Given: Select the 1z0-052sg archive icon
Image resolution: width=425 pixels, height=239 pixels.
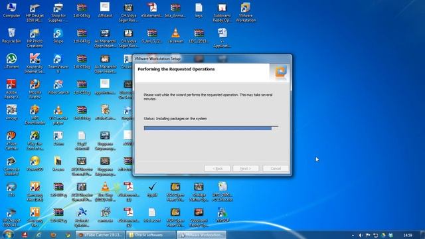Looking at the screenshot, I should click(x=82, y=87).
